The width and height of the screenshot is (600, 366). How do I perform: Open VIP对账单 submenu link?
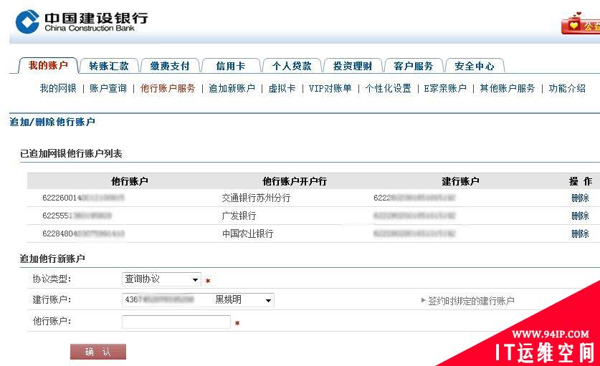pos(330,88)
